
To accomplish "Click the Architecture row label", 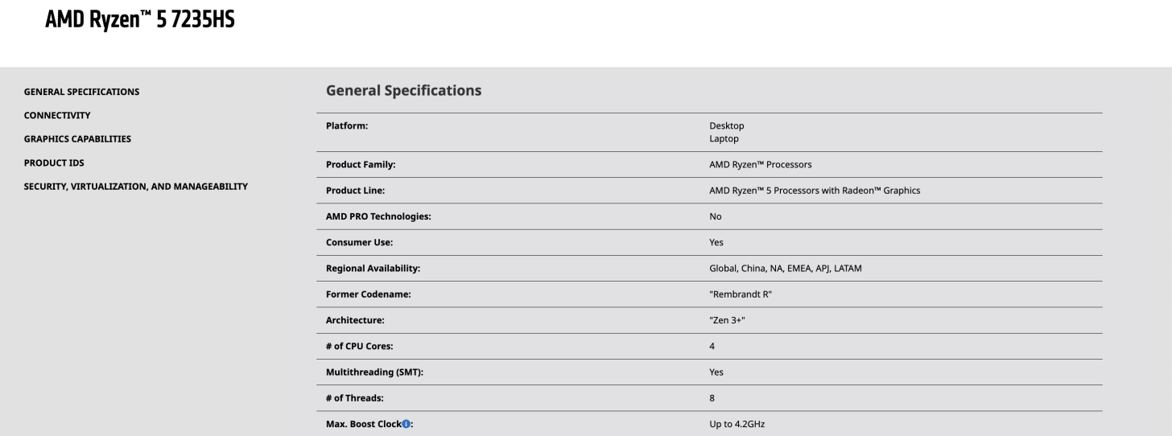I will tap(355, 320).
